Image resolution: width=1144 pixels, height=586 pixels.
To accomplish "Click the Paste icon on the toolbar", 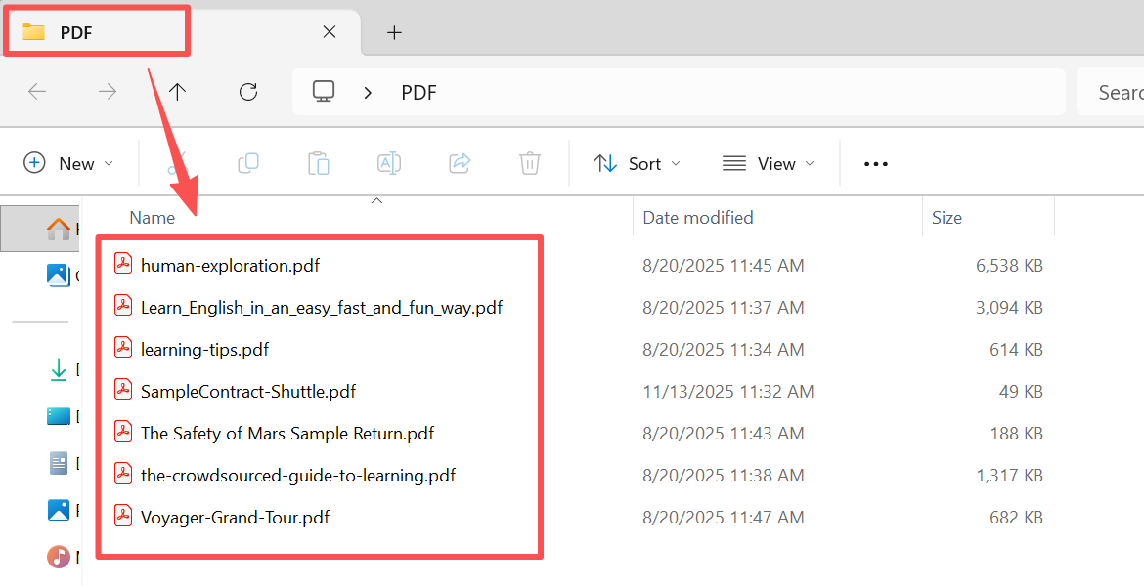I will [319, 163].
